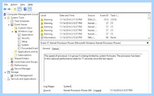Select the Disk Management tree item label
Viewport: 154px width, 96px height.
click(x=23, y=75)
